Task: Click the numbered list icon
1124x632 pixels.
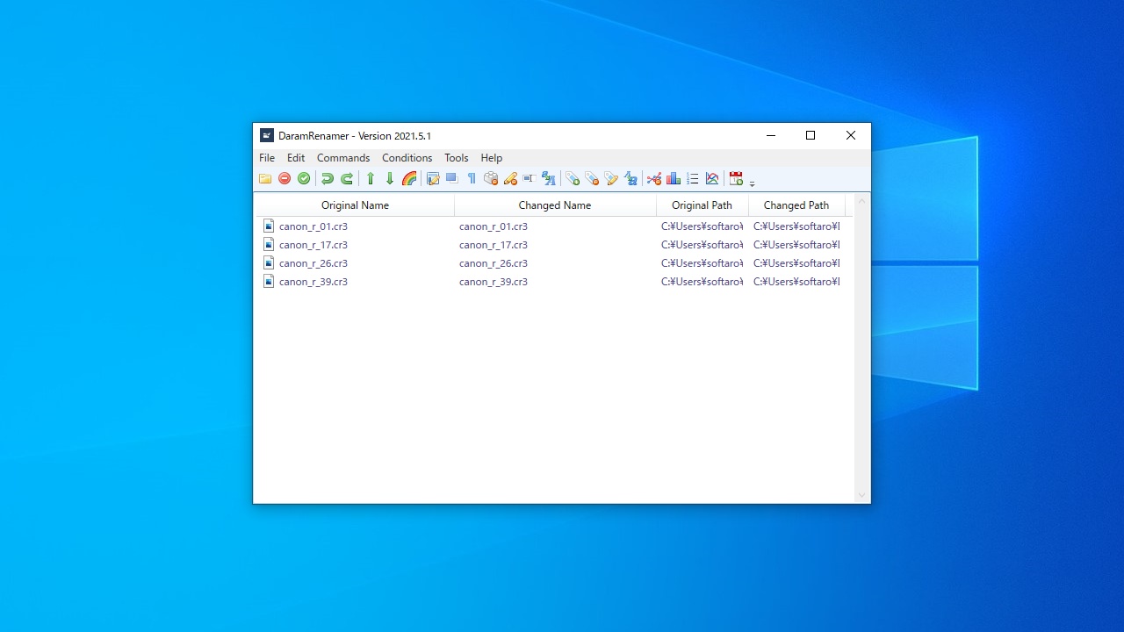Action: coord(693,179)
